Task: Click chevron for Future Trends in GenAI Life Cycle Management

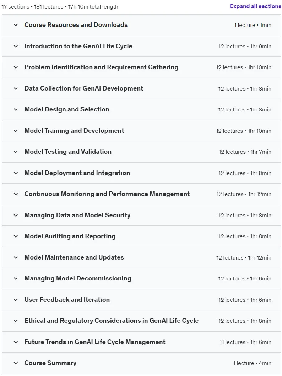Action: [16, 342]
